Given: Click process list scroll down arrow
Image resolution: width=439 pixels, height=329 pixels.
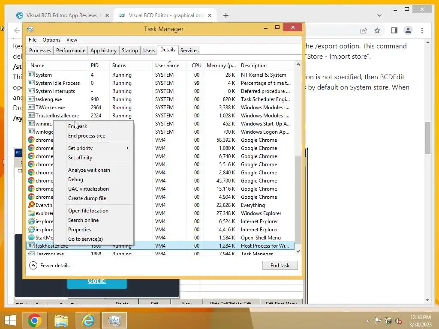Looking at the screenshot, I should 298,251.
